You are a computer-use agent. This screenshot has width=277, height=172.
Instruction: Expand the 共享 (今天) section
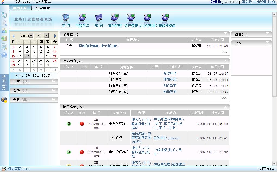tap(54, 81)
